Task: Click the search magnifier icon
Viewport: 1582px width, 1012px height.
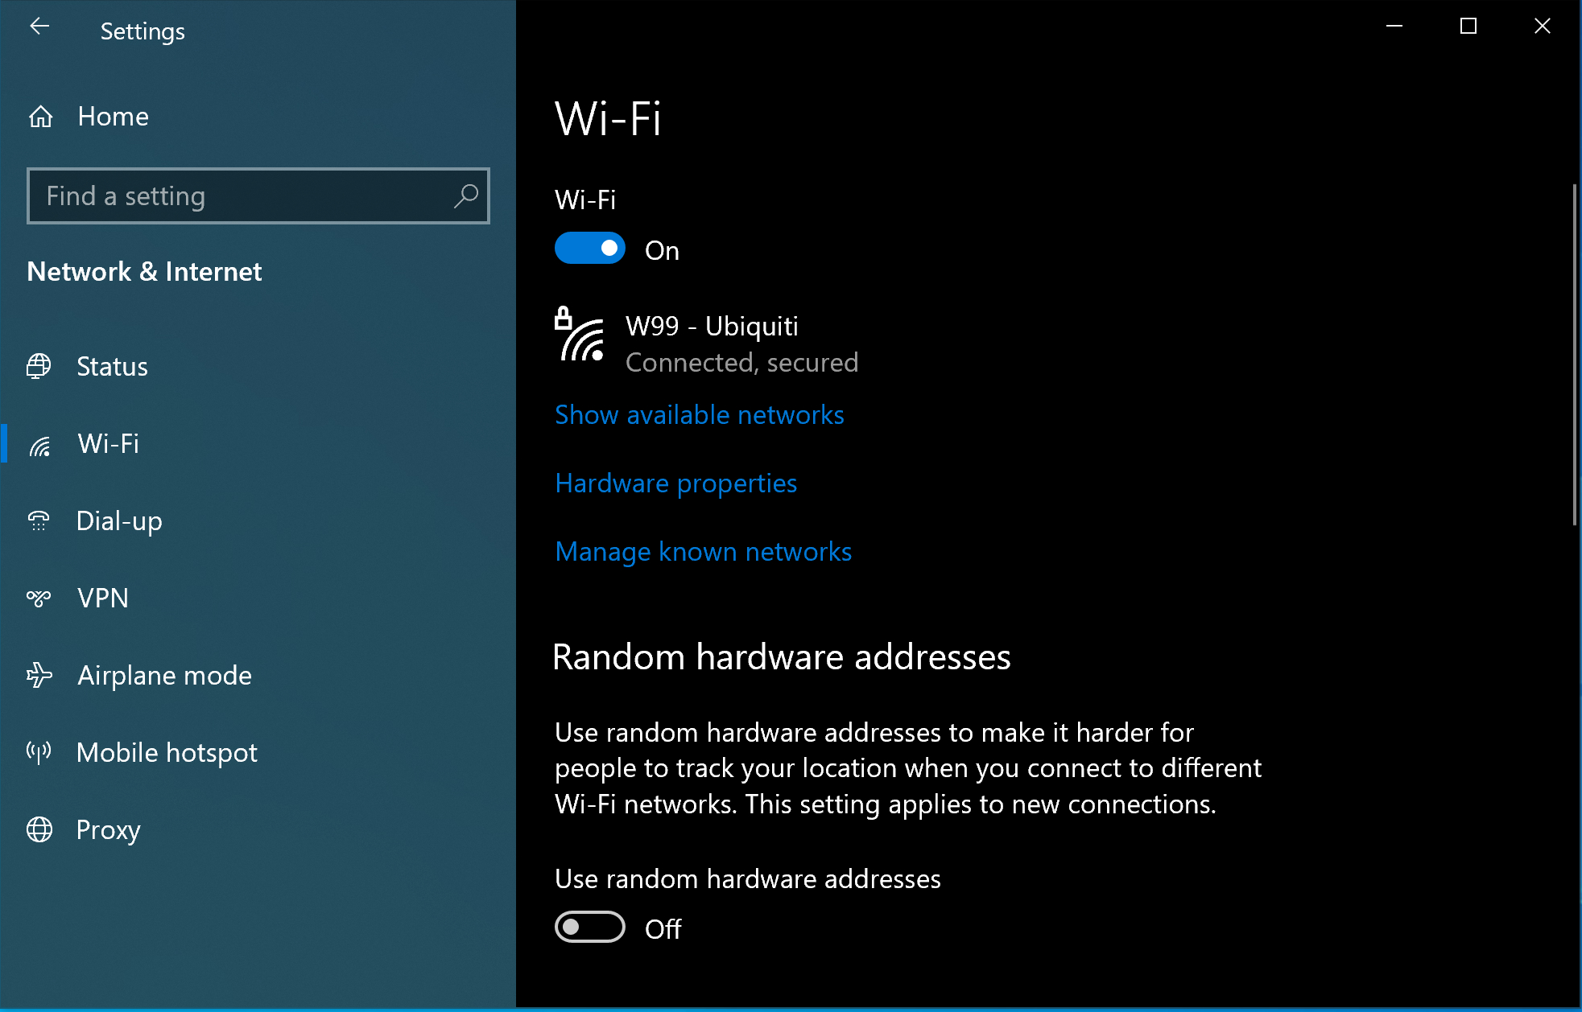Action: pyautogui.click(x=466, y=195)
